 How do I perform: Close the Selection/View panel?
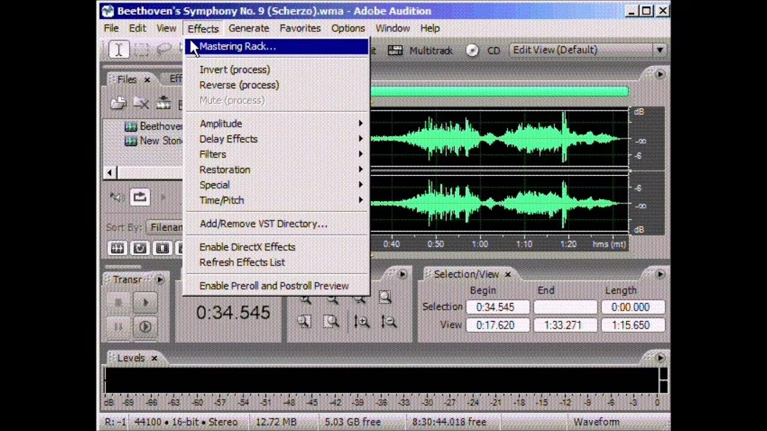(x=508, y=274)
